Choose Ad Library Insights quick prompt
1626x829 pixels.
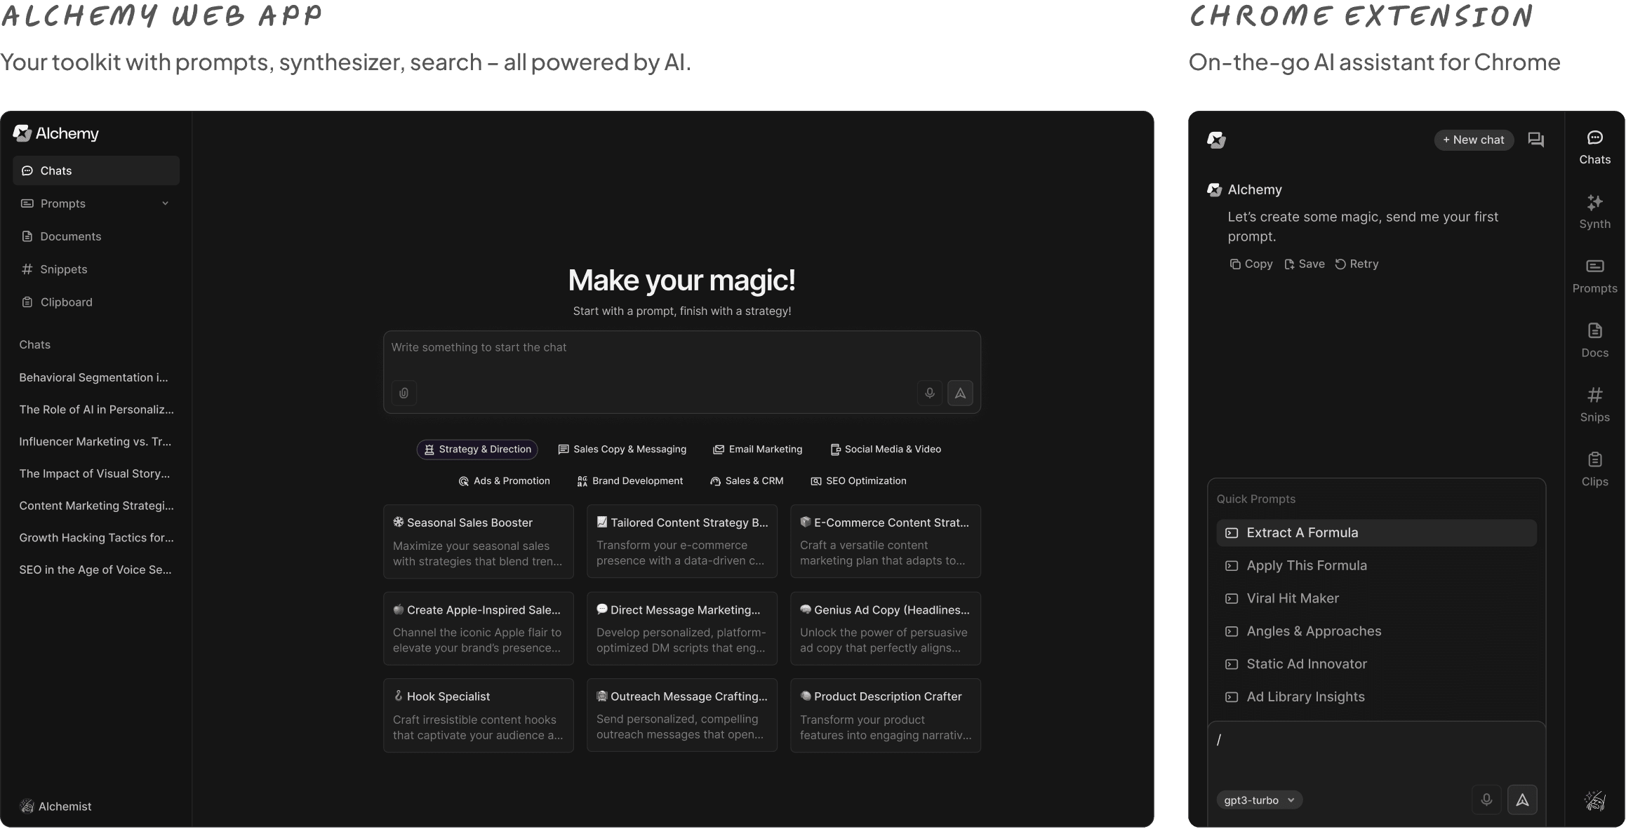pyautogui.click(x=1376, y=697)
